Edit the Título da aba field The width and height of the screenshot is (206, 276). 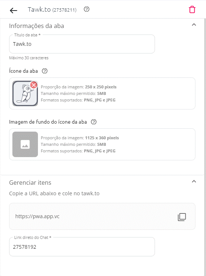click(82, 44)
